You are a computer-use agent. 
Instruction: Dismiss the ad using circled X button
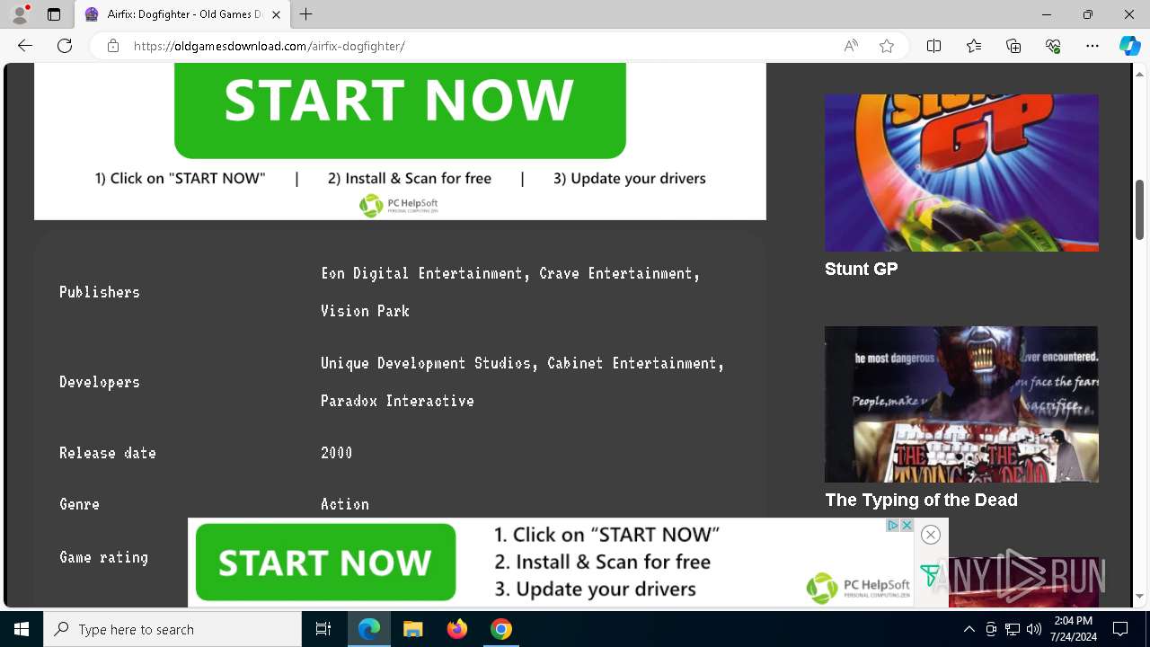931,535
